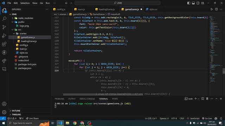
Task: Open the Edit menu
Action: (x=15, y=3)
